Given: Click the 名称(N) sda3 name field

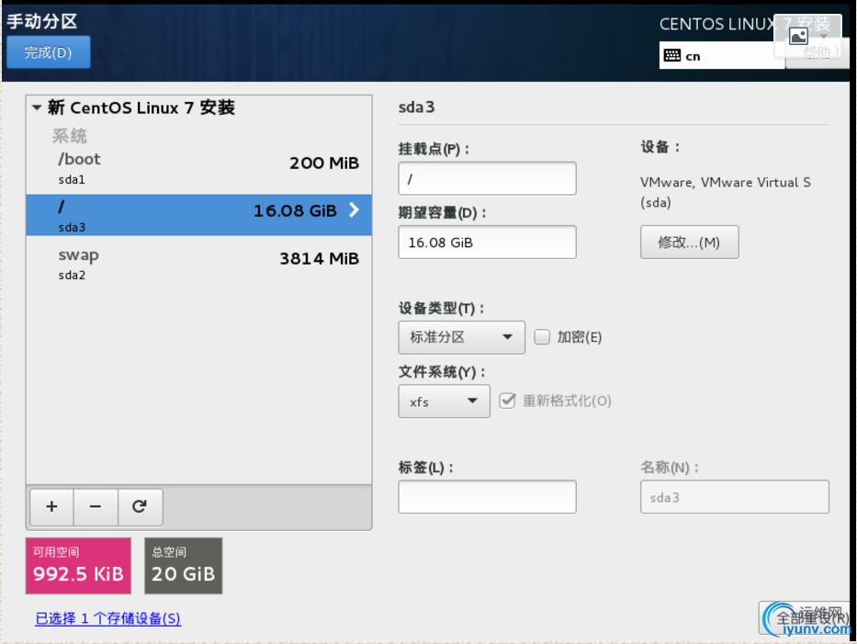Looking at the screenshot, I should click(x=735, y=497).
